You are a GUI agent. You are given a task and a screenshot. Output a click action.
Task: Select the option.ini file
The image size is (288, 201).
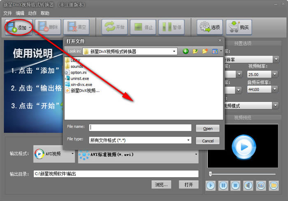(x=76, y=72)
